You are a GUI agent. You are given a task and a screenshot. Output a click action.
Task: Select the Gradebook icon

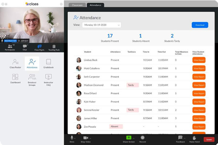(48, 63)
